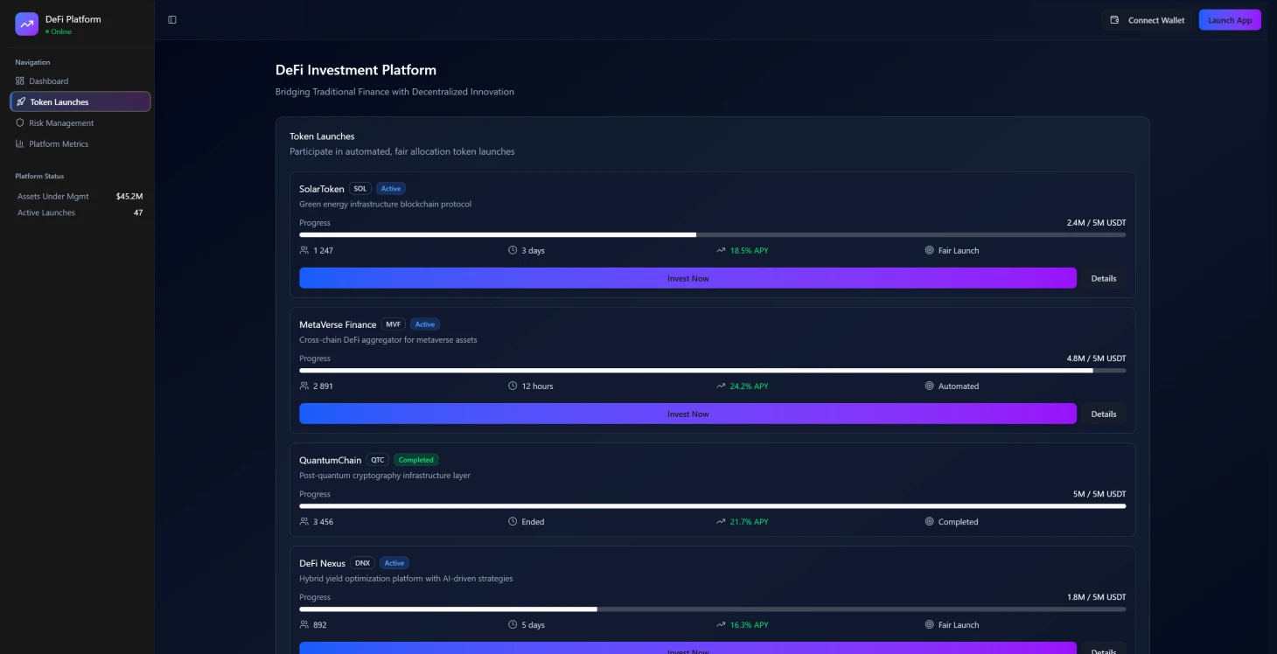Viewport: 1277px width, 654px height.
Task: Open Details for QuantumChain
Action: tap(1104, 522)
